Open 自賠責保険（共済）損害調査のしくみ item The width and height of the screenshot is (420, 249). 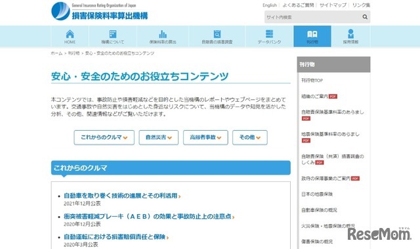pos(333,159)
